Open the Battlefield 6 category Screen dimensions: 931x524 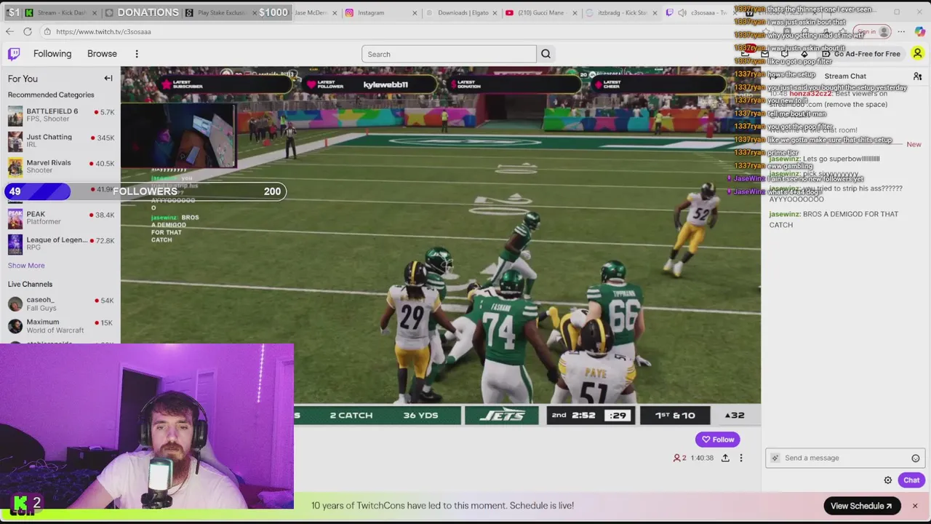pyautogui.click(x=60, y=115)
